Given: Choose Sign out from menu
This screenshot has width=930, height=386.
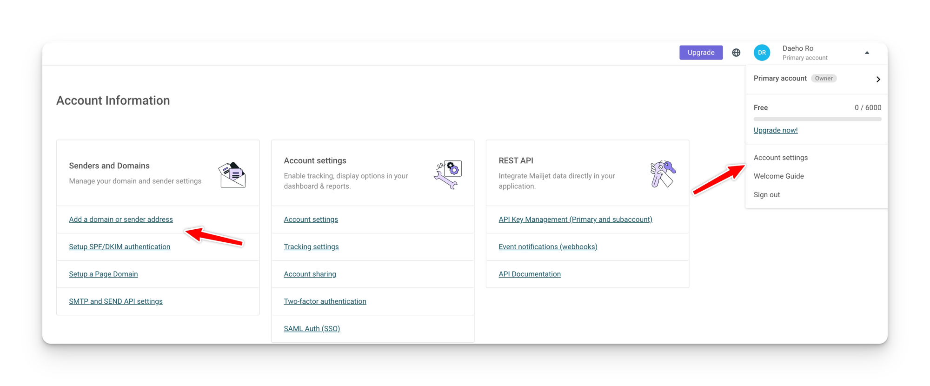Looking at the screenshot, I should [x=767, y=195].
